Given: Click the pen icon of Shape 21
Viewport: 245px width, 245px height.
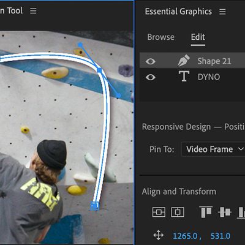Looking at the screenshot, I should [x=184, y=61].
